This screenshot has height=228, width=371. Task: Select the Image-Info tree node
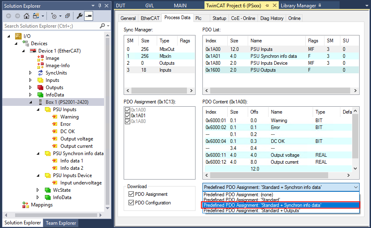(x=58, y=66)
